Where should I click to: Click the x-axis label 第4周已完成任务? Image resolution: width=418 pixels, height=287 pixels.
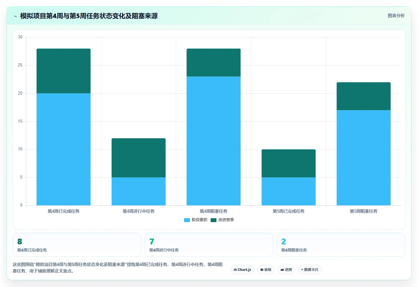(x=63, y=211)
